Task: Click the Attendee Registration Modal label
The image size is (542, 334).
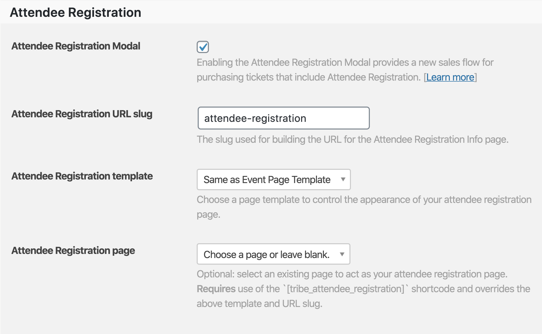Action: 76,46
